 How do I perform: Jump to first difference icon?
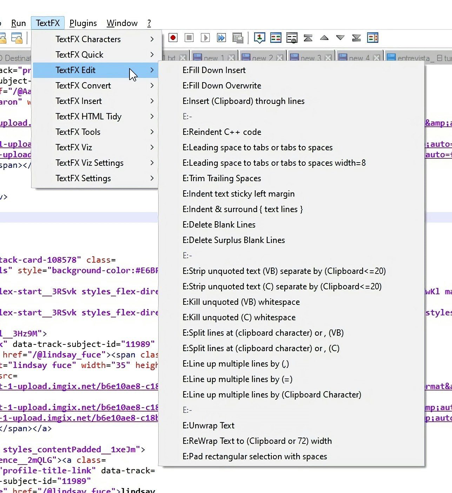tap(308, 38)
